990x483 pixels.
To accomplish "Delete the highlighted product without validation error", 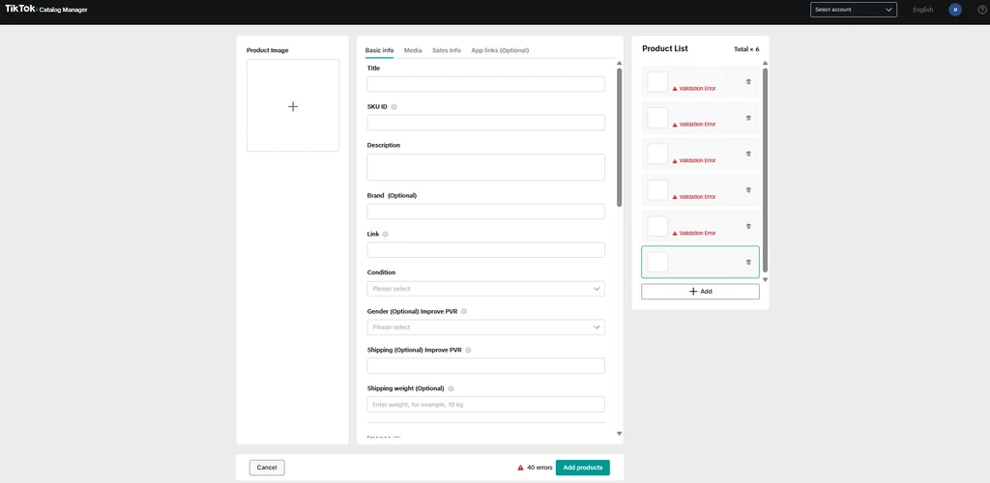I will [749, 262].
